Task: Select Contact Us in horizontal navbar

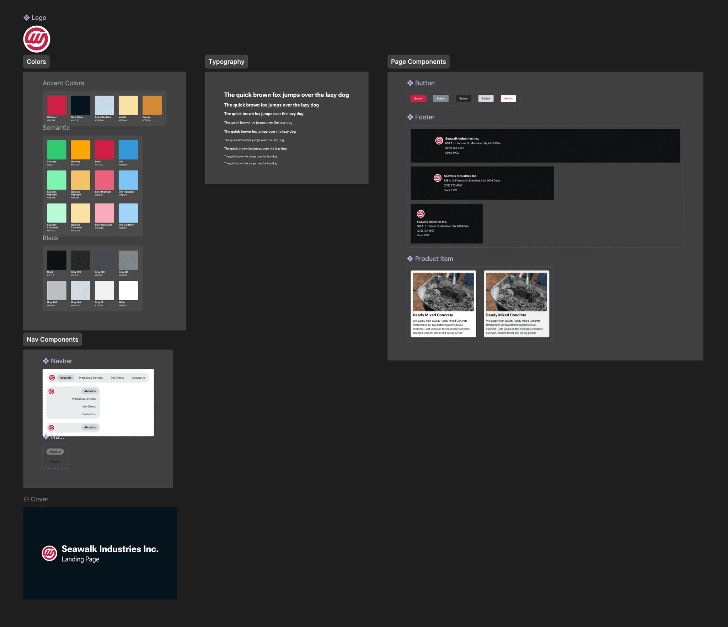Action: point(138,378)
